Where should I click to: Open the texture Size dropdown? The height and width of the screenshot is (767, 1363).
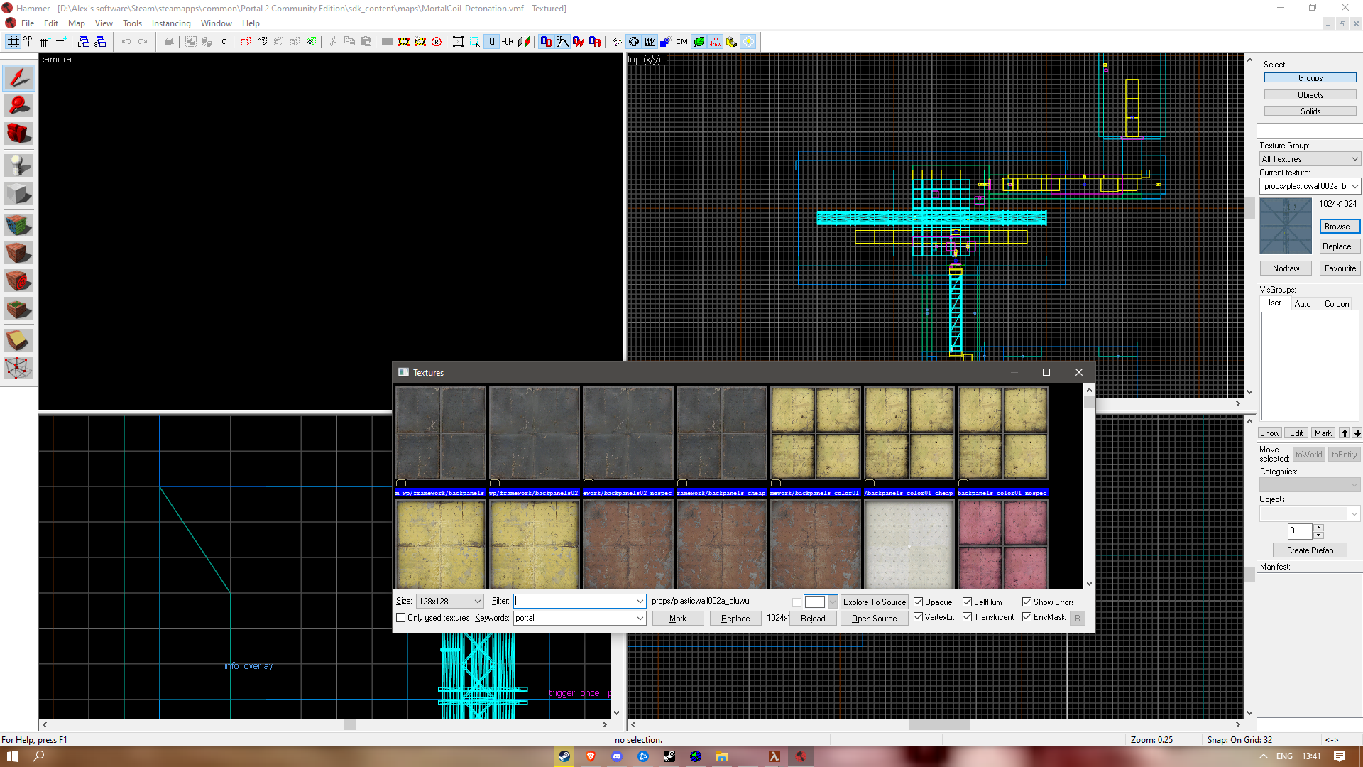point(477,601)
